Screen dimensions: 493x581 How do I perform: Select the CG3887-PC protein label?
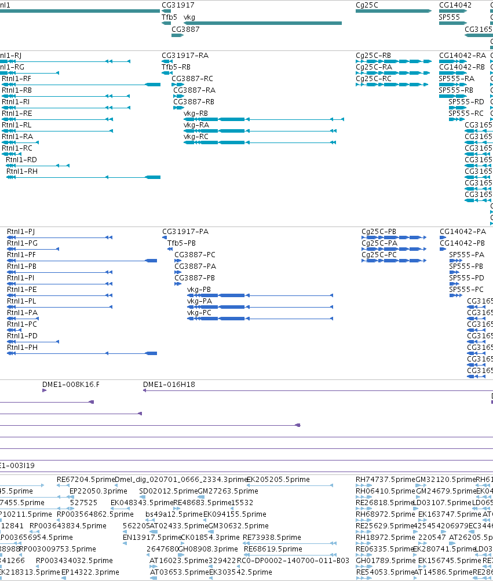click(x=195, y=254)
